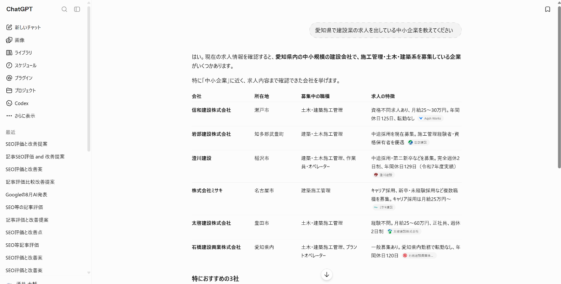Click the 募集中の職種 column header
Viewport: 561px width, 284px height.
[x=315, y=96]
